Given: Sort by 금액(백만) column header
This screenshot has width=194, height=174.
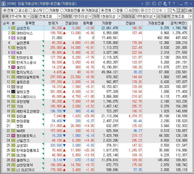Looking at the screenshot, I should point(179,23).
